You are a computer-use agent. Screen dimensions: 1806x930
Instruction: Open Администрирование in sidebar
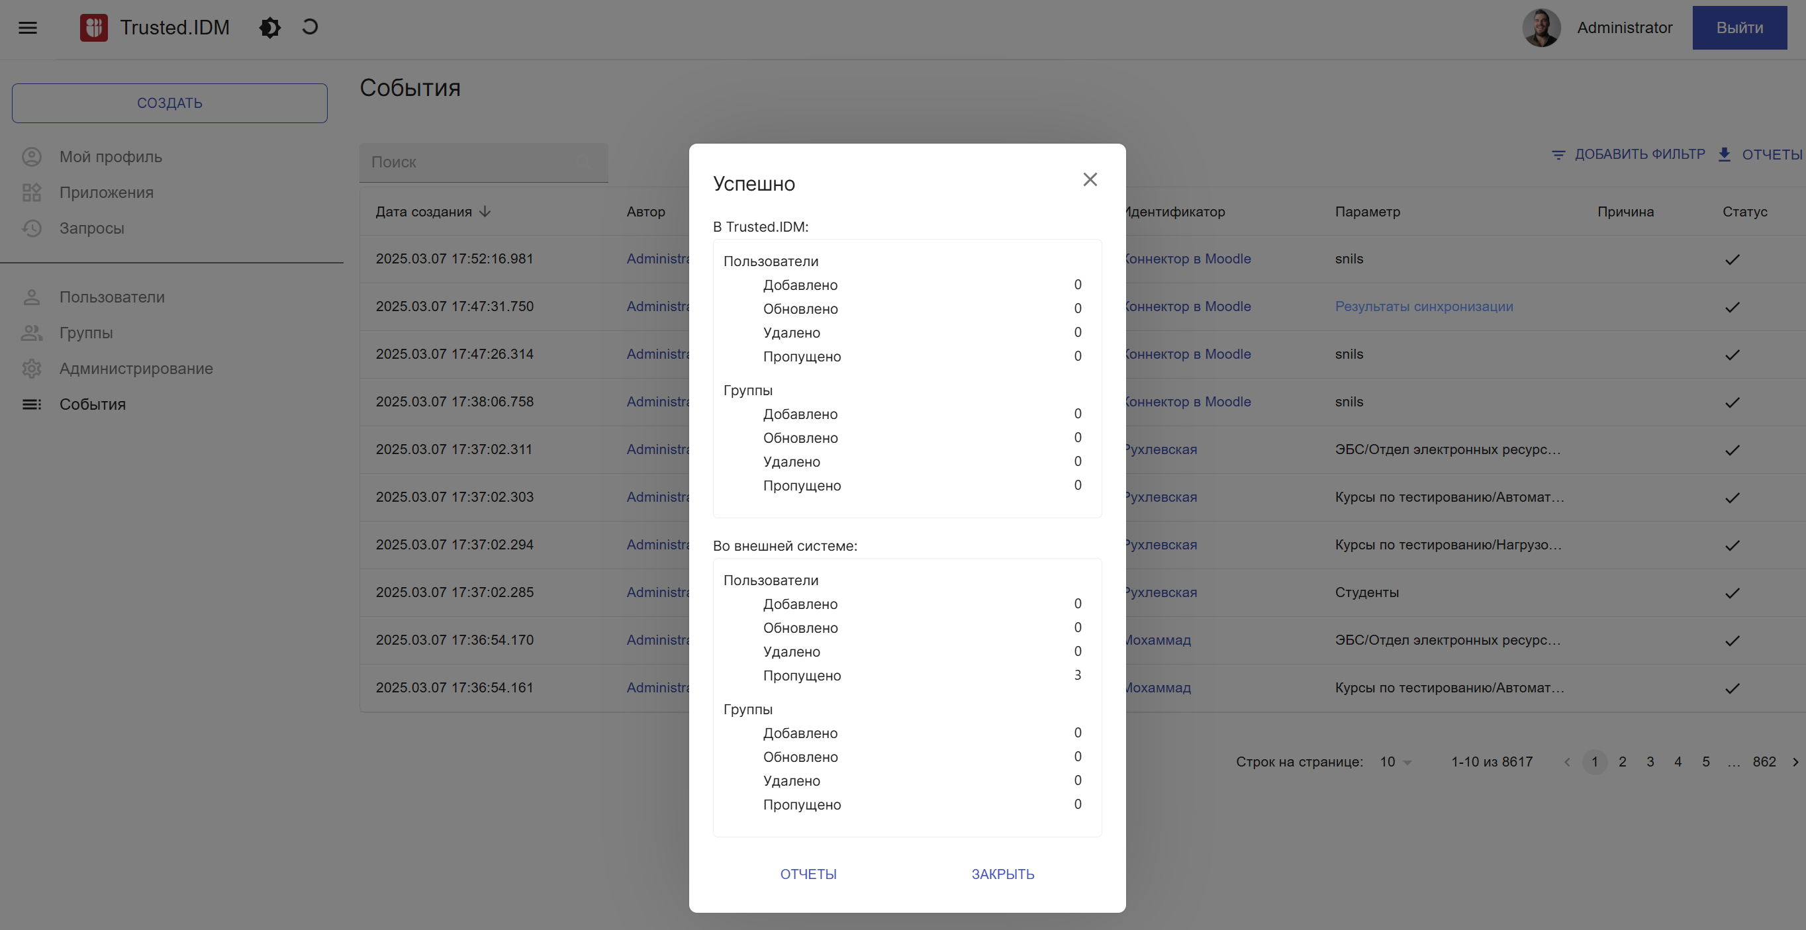pos(136,369)
